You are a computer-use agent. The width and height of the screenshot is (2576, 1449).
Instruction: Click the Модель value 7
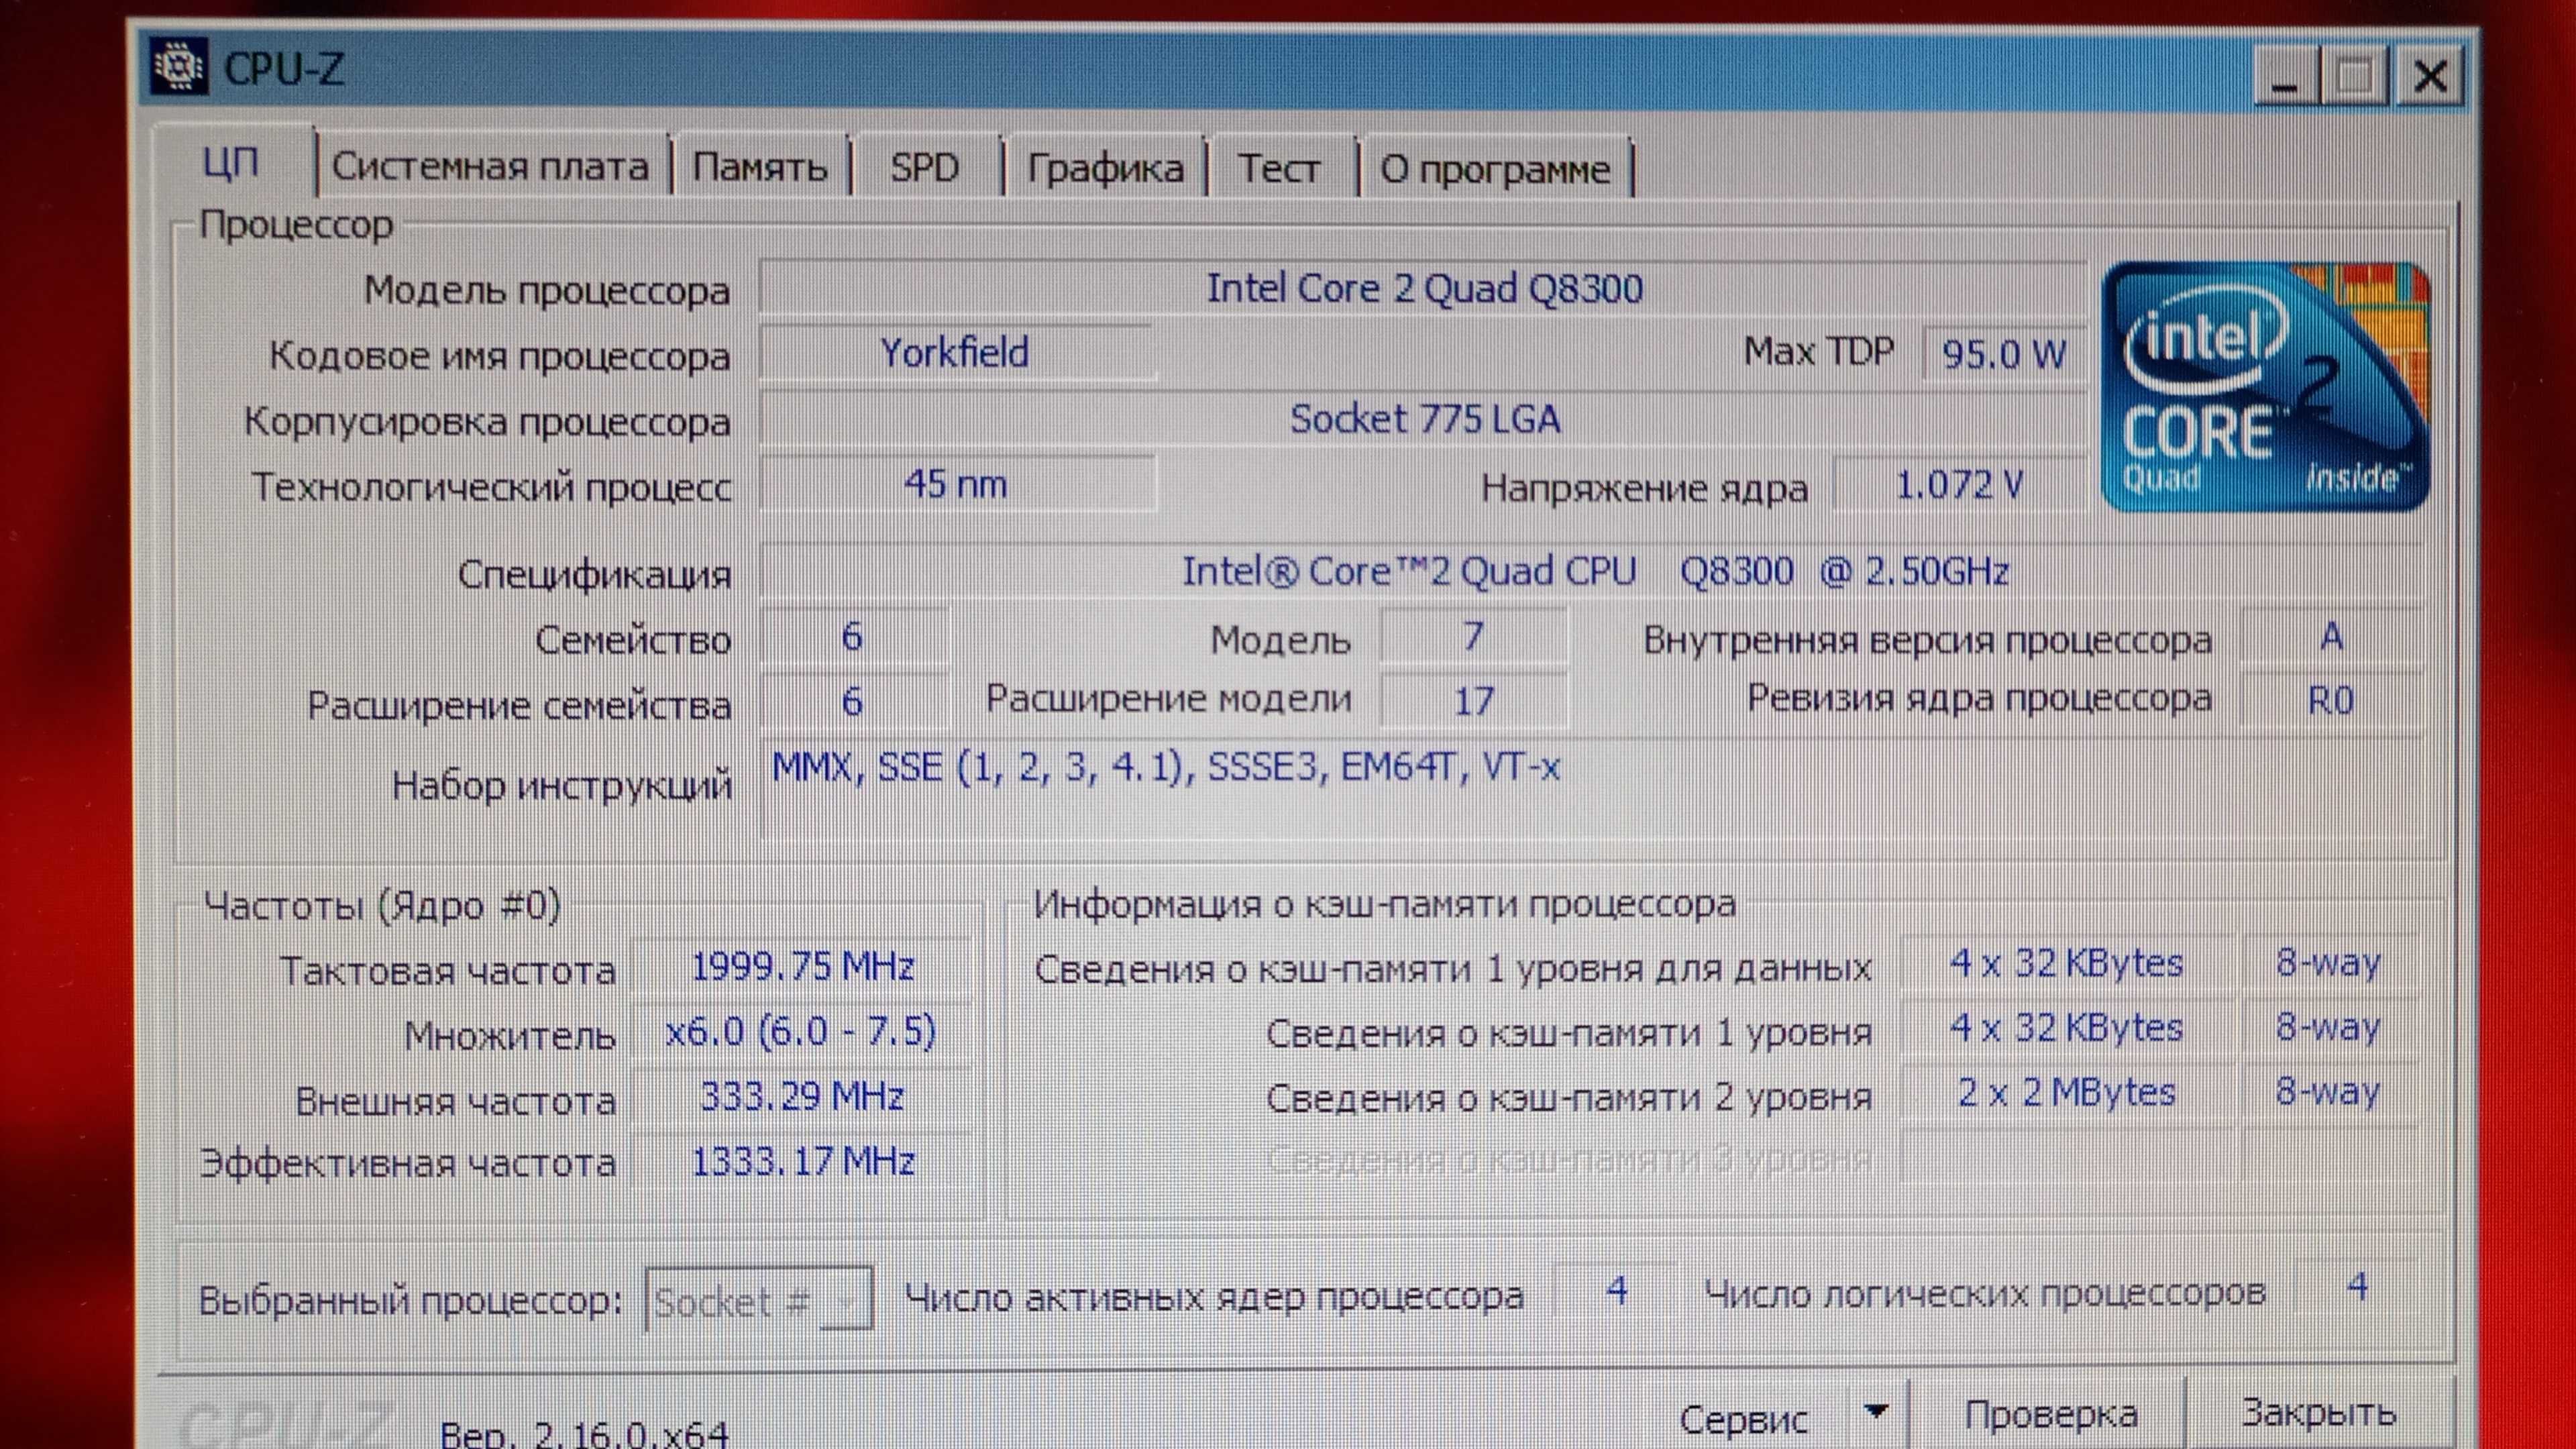click(1473, 636)
